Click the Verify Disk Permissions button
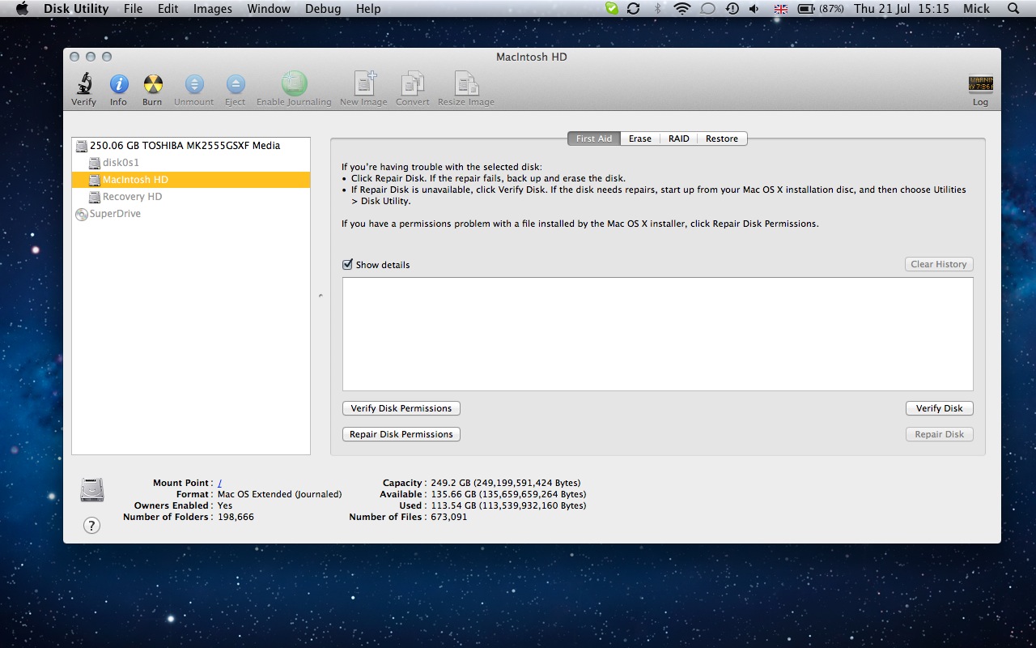The image size is (1036, 648). [401, 408]
